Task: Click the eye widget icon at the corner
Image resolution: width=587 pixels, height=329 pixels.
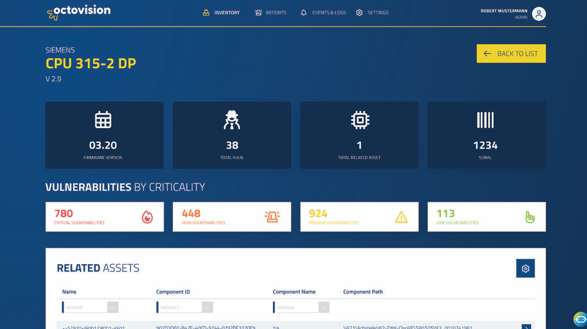Action: [x=580, y=319]
